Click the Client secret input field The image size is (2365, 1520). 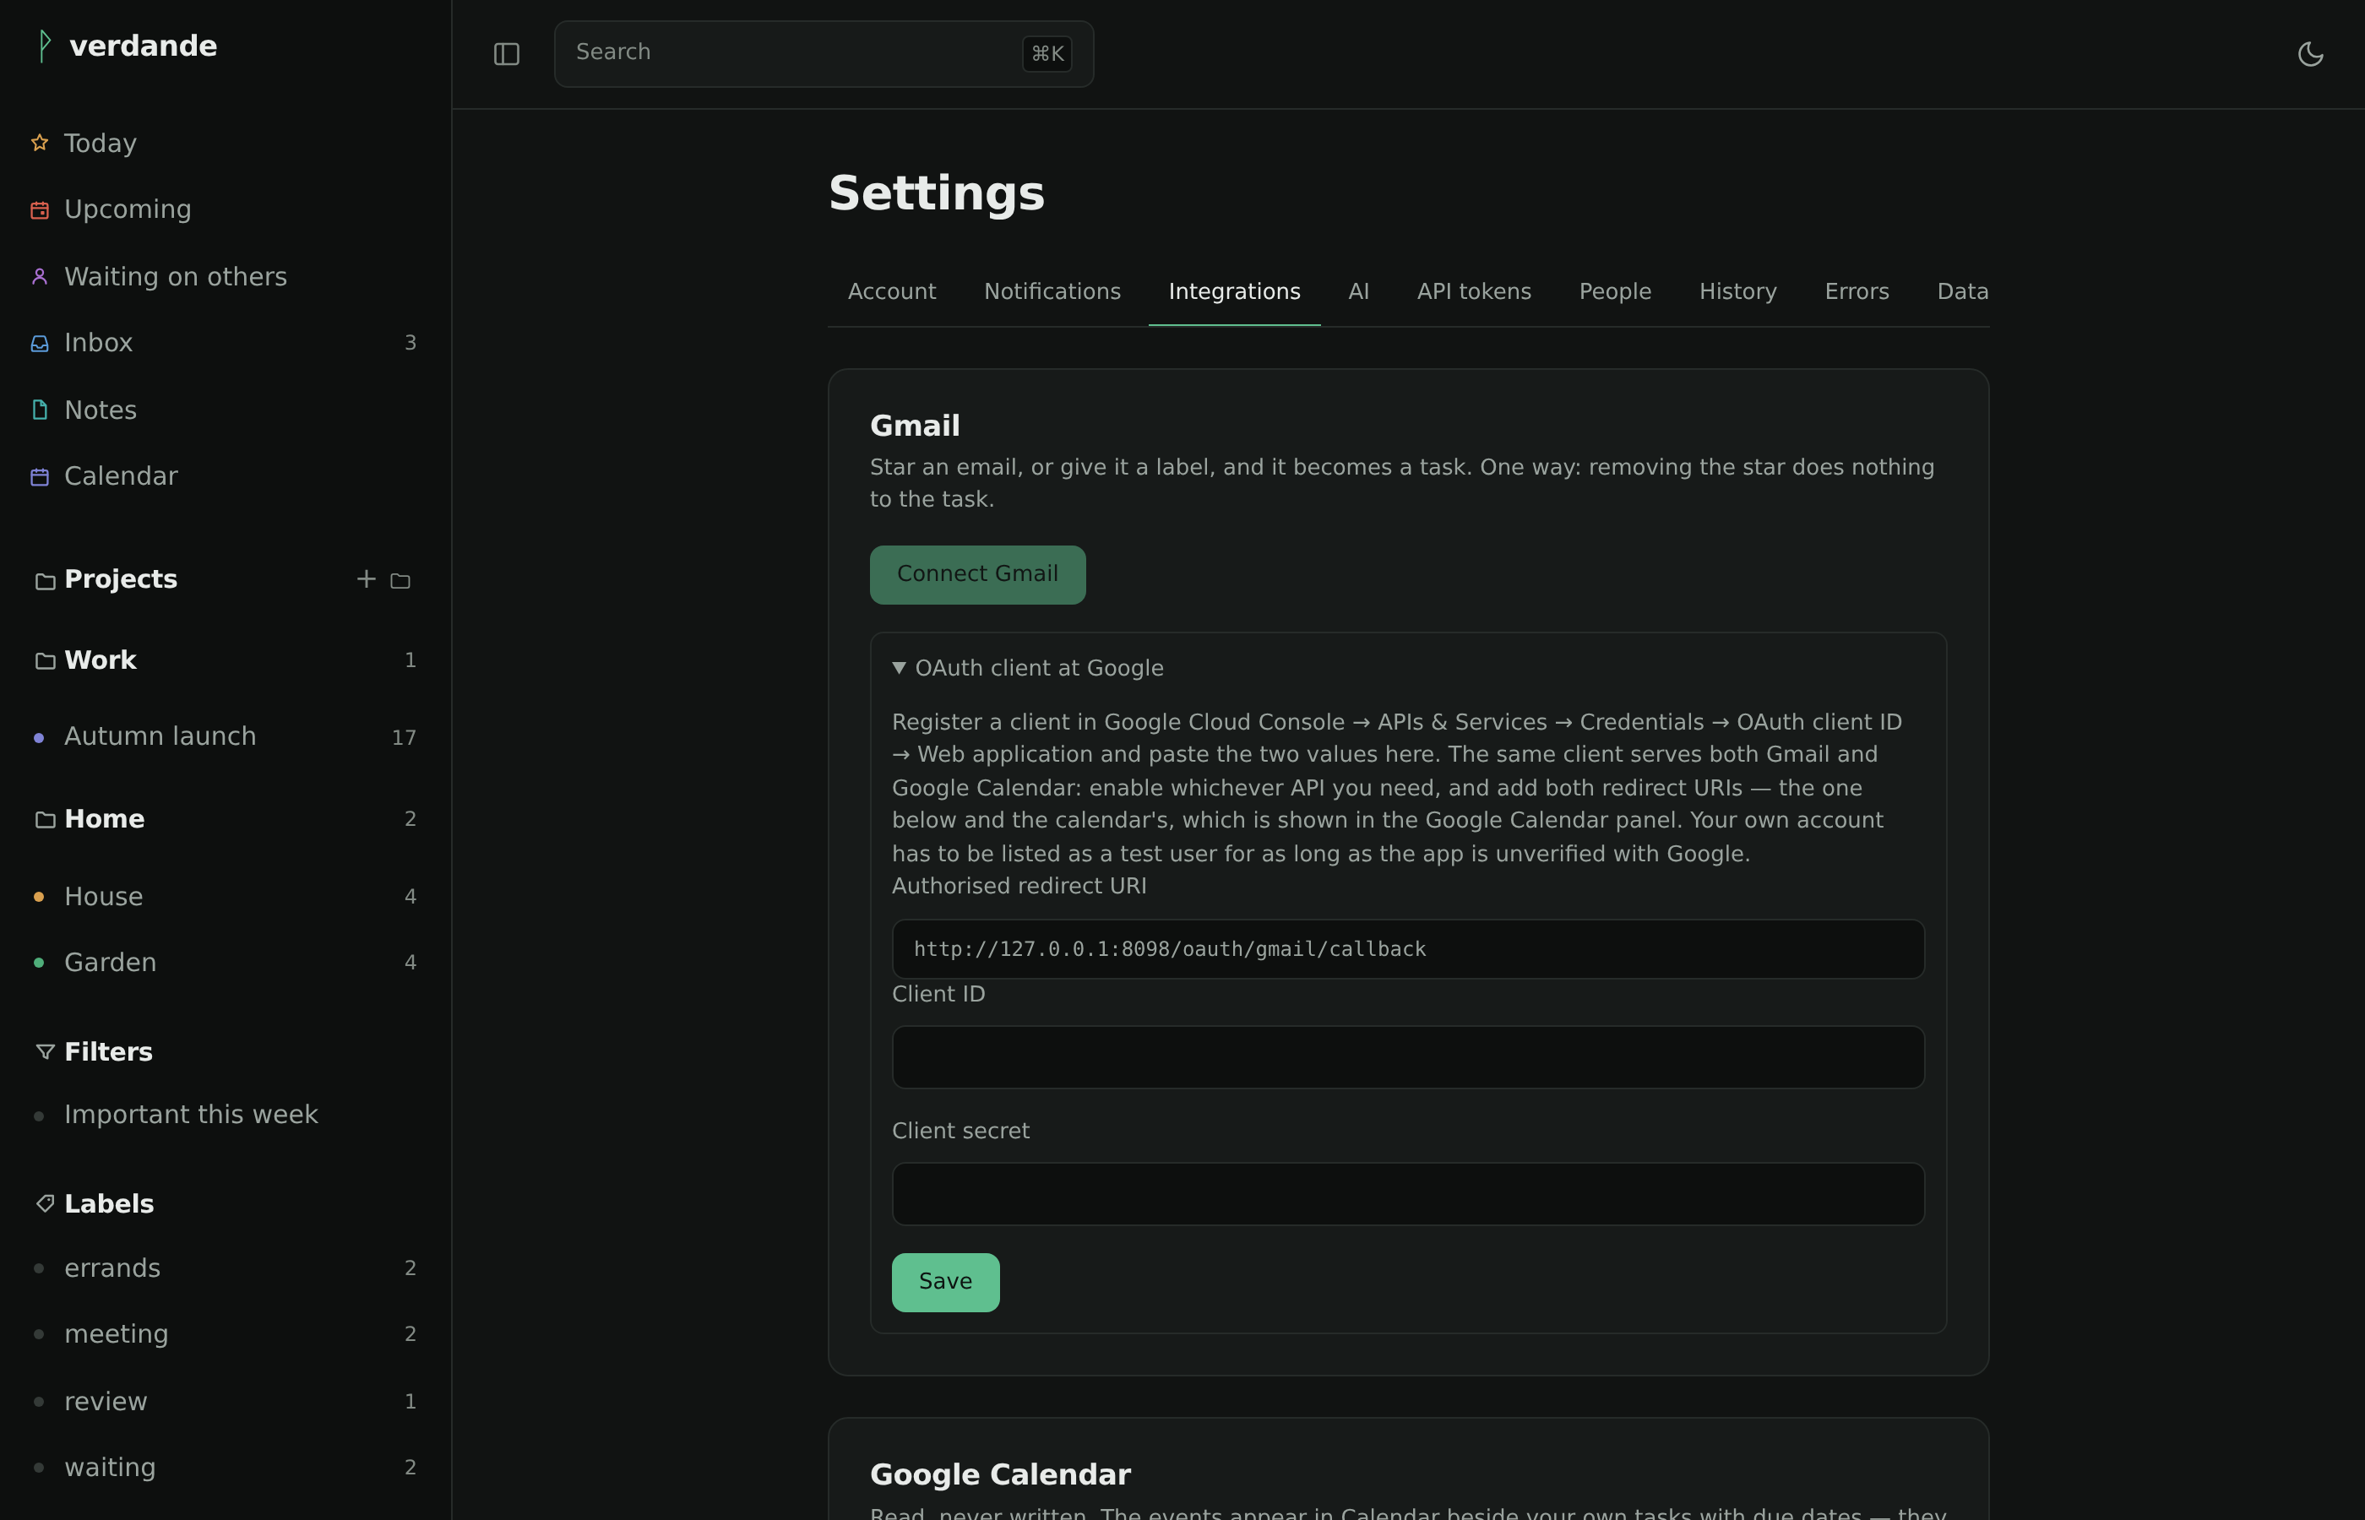tap(1407, 1194)
